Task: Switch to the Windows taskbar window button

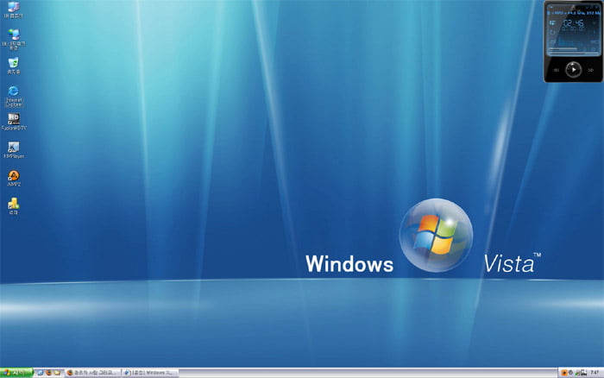Action: coord(149,372)
